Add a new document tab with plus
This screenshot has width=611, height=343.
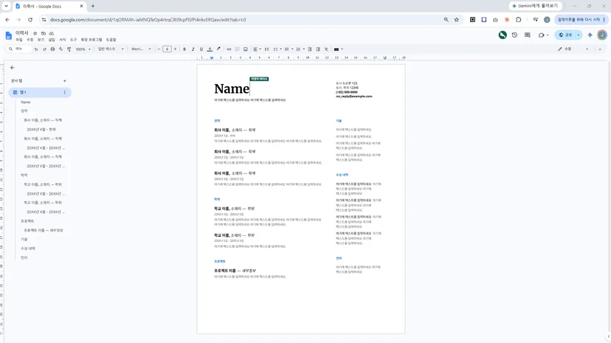pyautogui.click(x=65, y=81)
